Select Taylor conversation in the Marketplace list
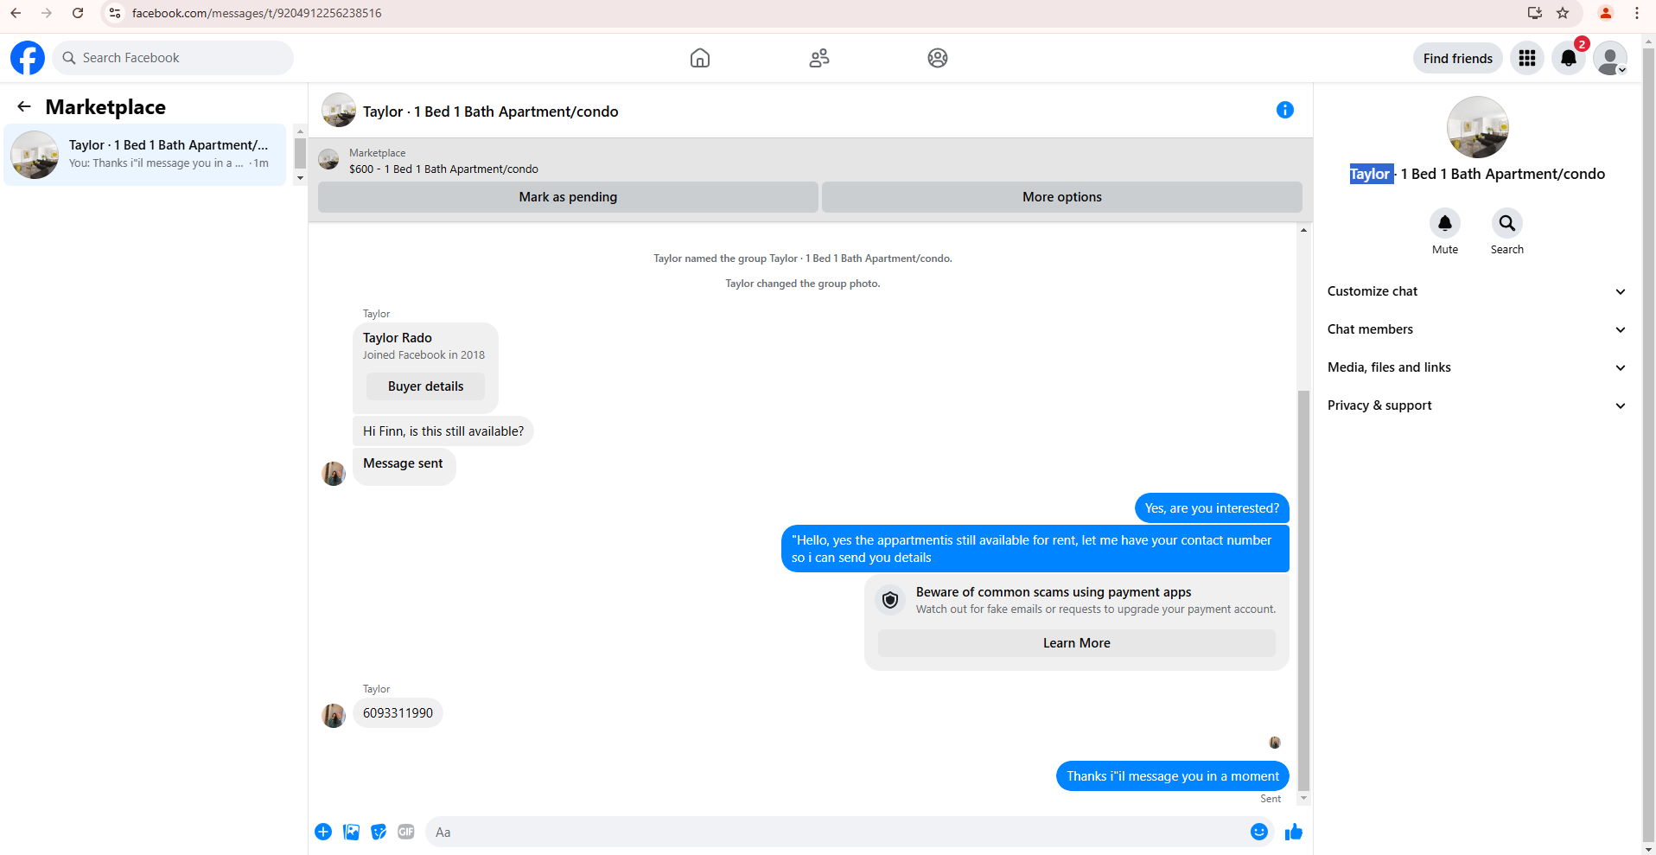This screenshot has height=855, width=1656. point(145,155)
